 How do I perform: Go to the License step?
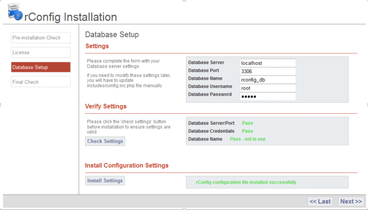tap(40, 52)
